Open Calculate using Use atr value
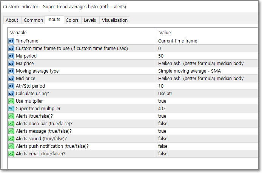Viewport: 262px width, 173px height. 165,93
